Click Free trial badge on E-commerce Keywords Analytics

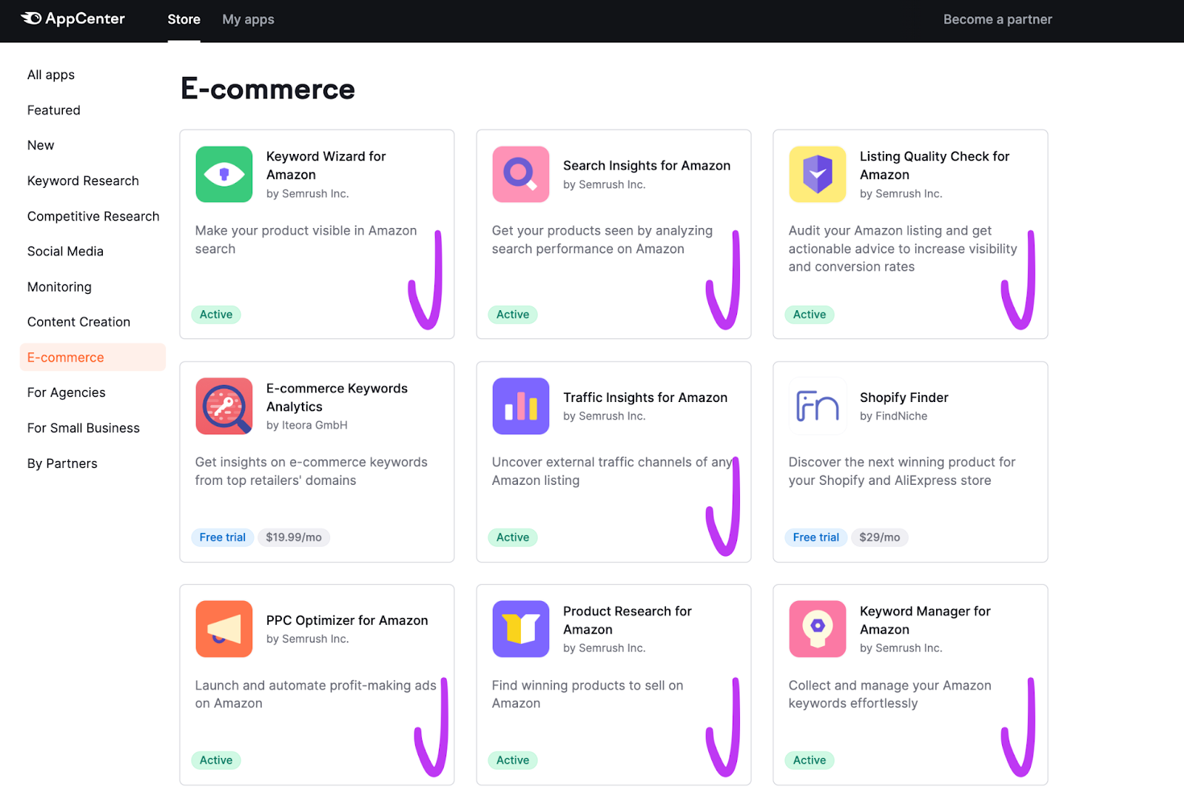point(223,537)
